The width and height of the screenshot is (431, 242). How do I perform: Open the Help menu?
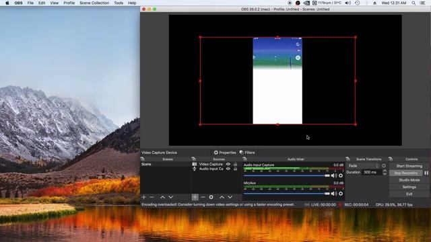point(132,3)
